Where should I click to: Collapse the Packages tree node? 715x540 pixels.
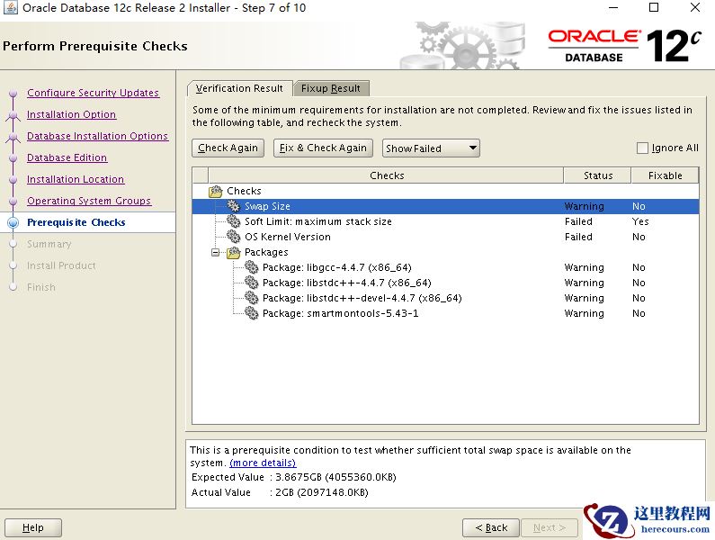click(x=215, y=252)
